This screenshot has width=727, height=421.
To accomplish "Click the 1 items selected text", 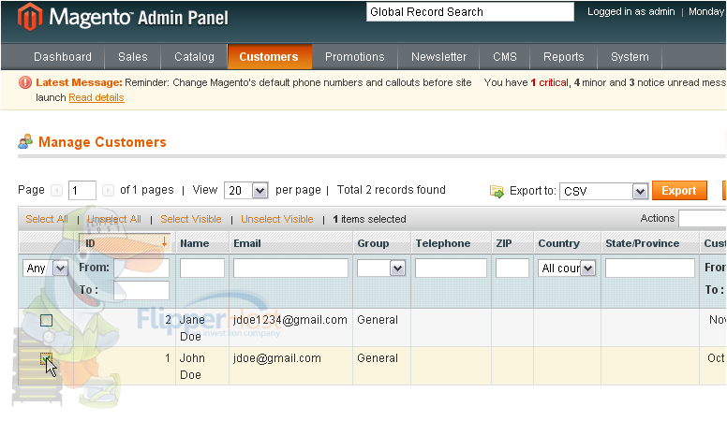I will 369,219.
